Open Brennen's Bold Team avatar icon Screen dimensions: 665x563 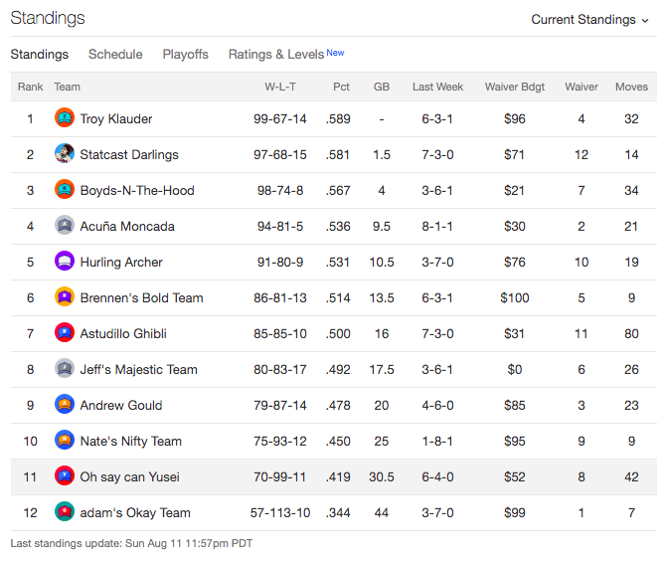point(65,297)
